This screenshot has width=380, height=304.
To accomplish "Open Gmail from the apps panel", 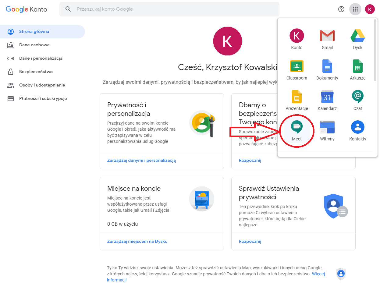I will [327, 39].
